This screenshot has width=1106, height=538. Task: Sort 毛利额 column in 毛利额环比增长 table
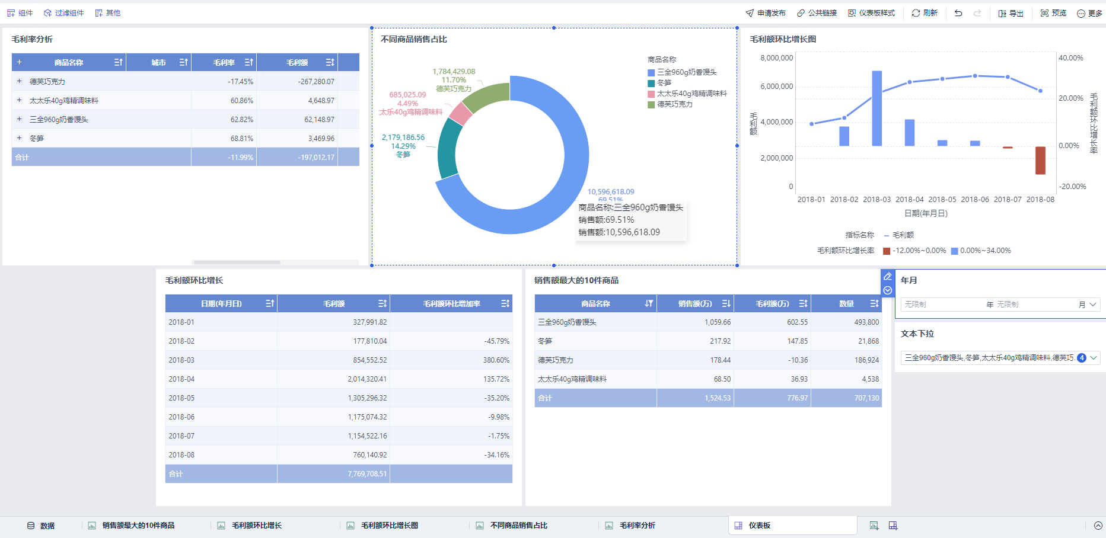383,303
